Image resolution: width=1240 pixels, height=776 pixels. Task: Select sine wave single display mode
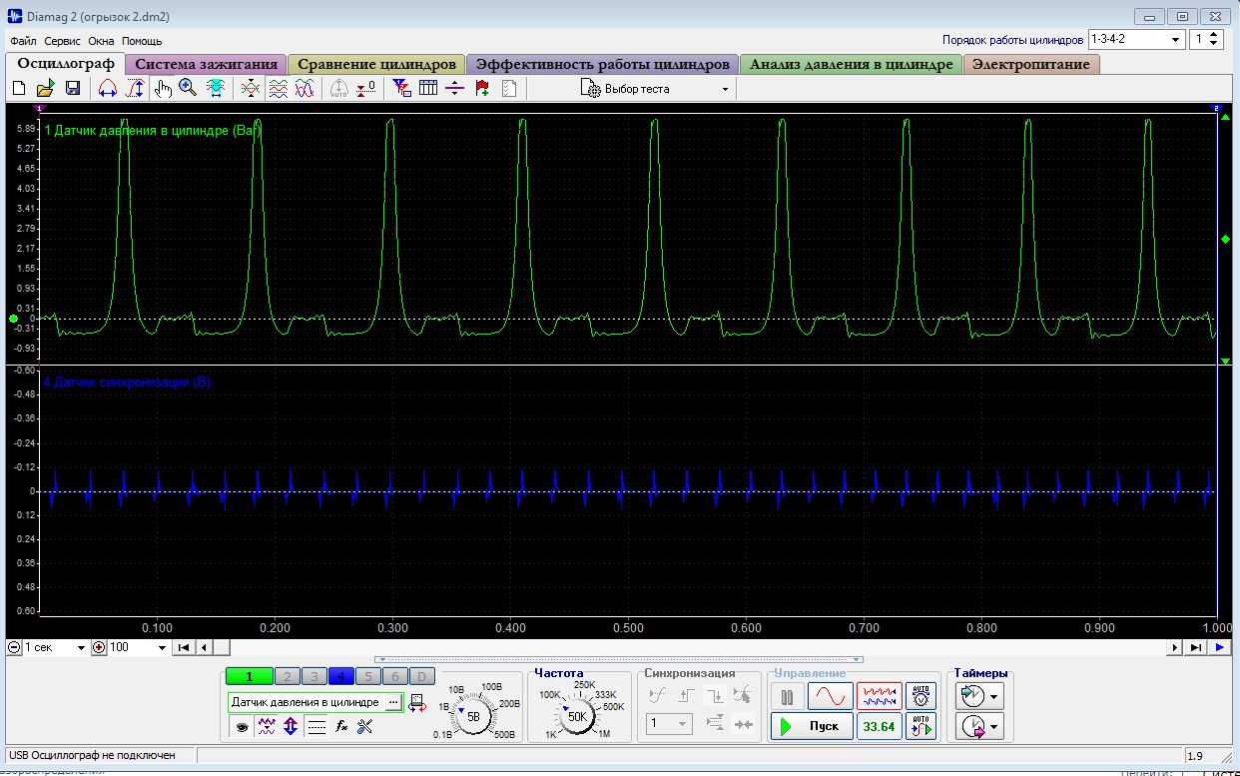click(x=831, y=696)
